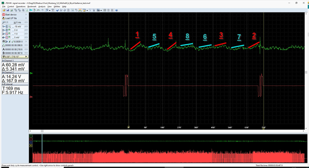Image resolution: width=309 pixels, height=168 pixels.
Task: Open the phase angle 0.00° / 719.15° dropdown
Action: pyautogui.click(x=15, y=57)
